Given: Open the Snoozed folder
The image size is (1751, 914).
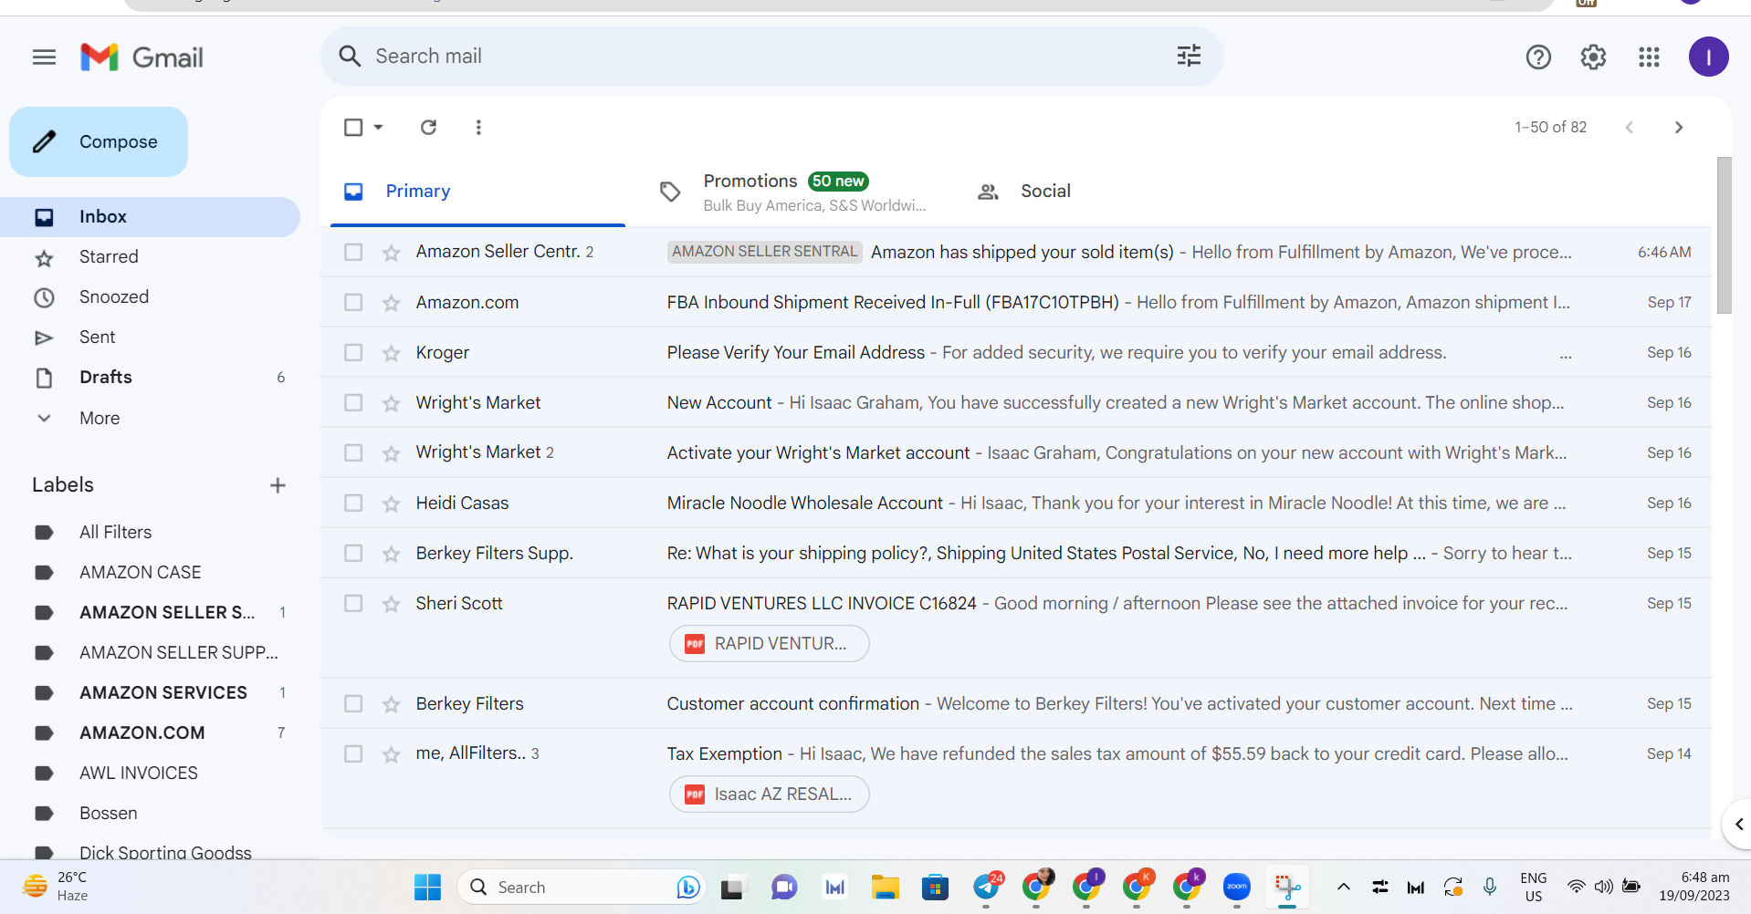Looking at the screenshot, I should pos(150,297).
